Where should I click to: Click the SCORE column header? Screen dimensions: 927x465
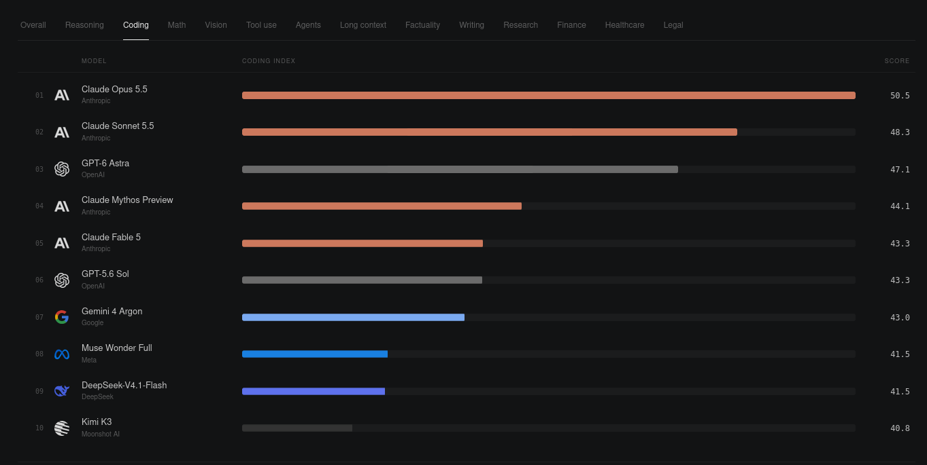897,61
